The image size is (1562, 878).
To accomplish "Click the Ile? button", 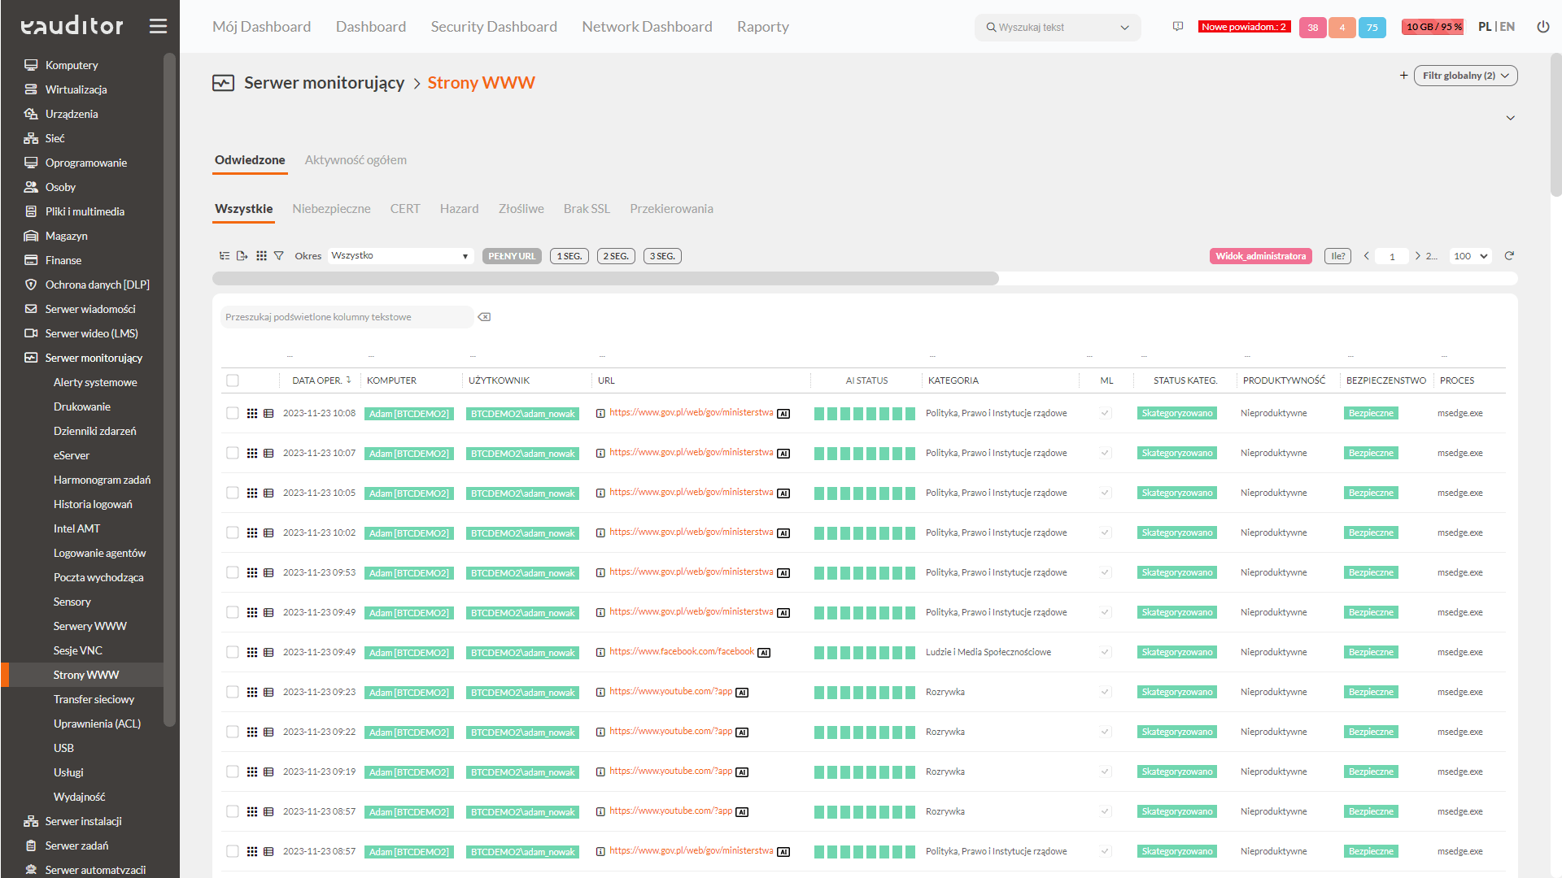I will pyautogui.click(x=1338, y=256).
